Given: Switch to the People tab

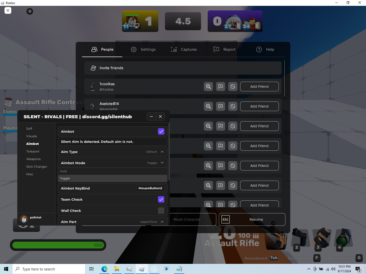Looking at the screenshot, I should pos(102,49).
